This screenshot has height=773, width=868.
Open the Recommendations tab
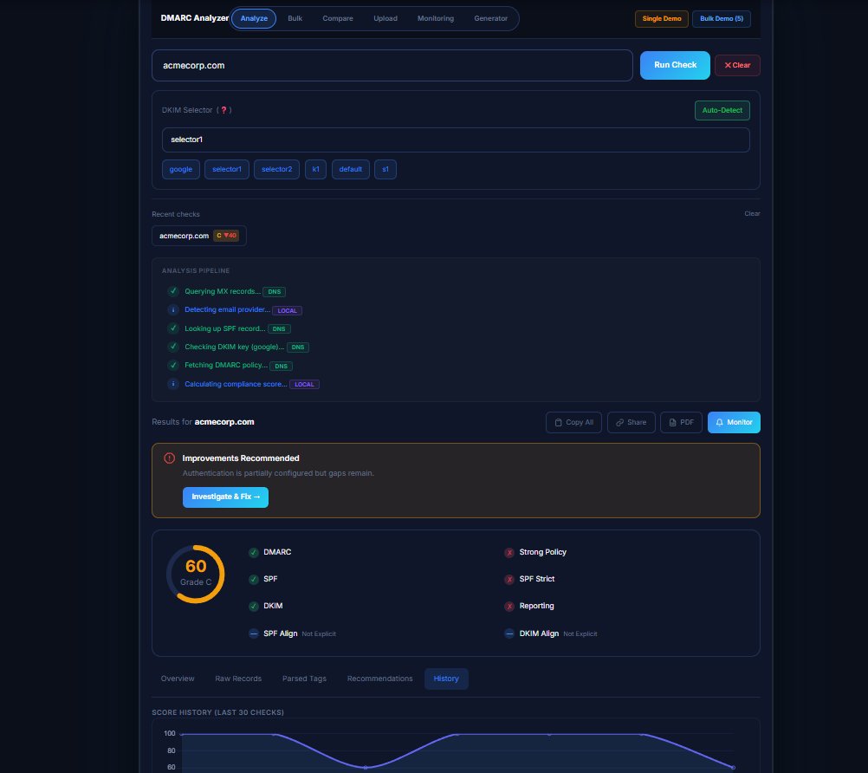[379, 679]
